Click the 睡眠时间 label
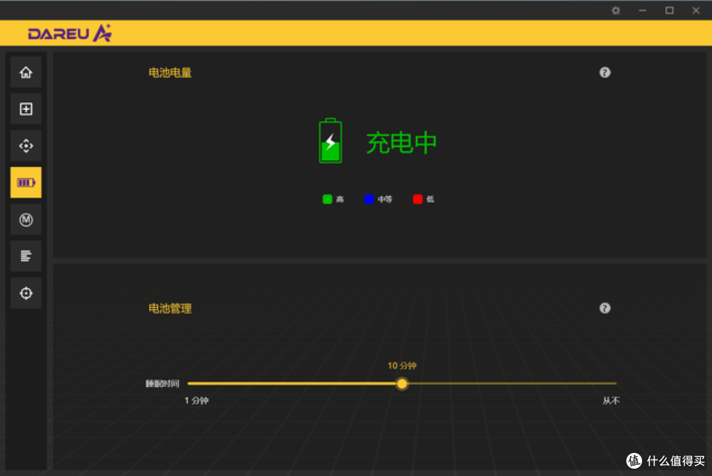Viewport: 712px width, 476px height. pos(162,384)
